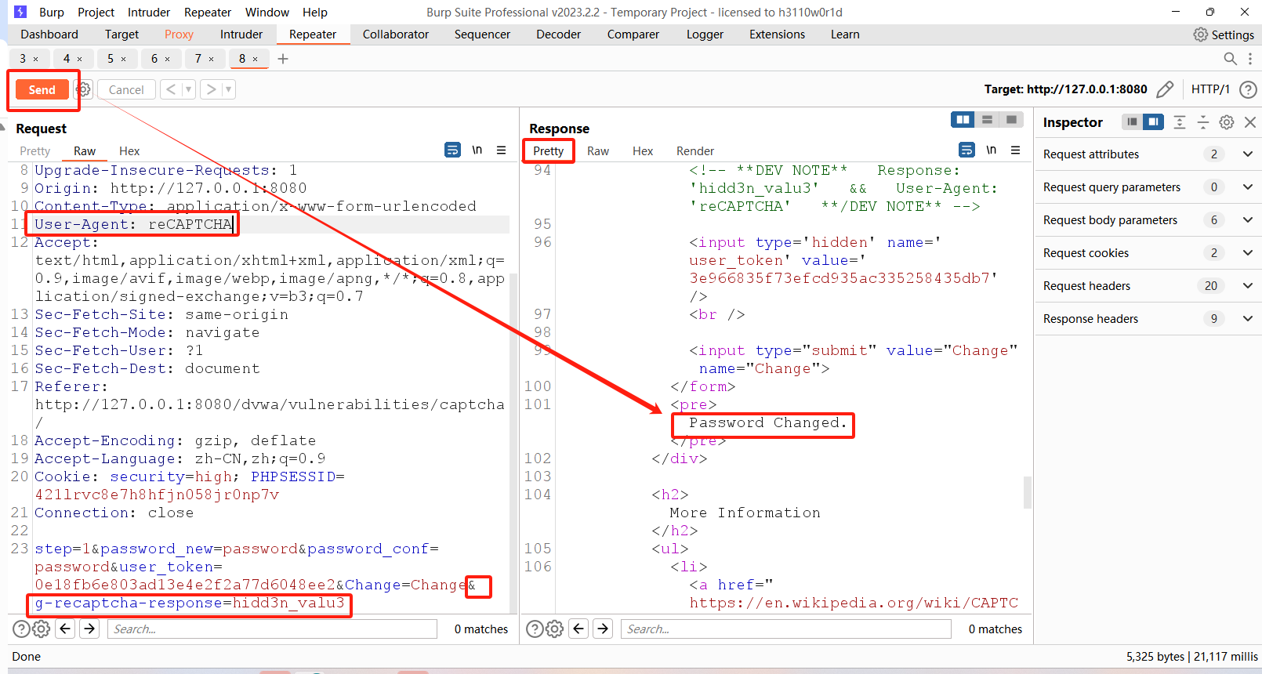Focus the request search field

(x=272, y=629)
